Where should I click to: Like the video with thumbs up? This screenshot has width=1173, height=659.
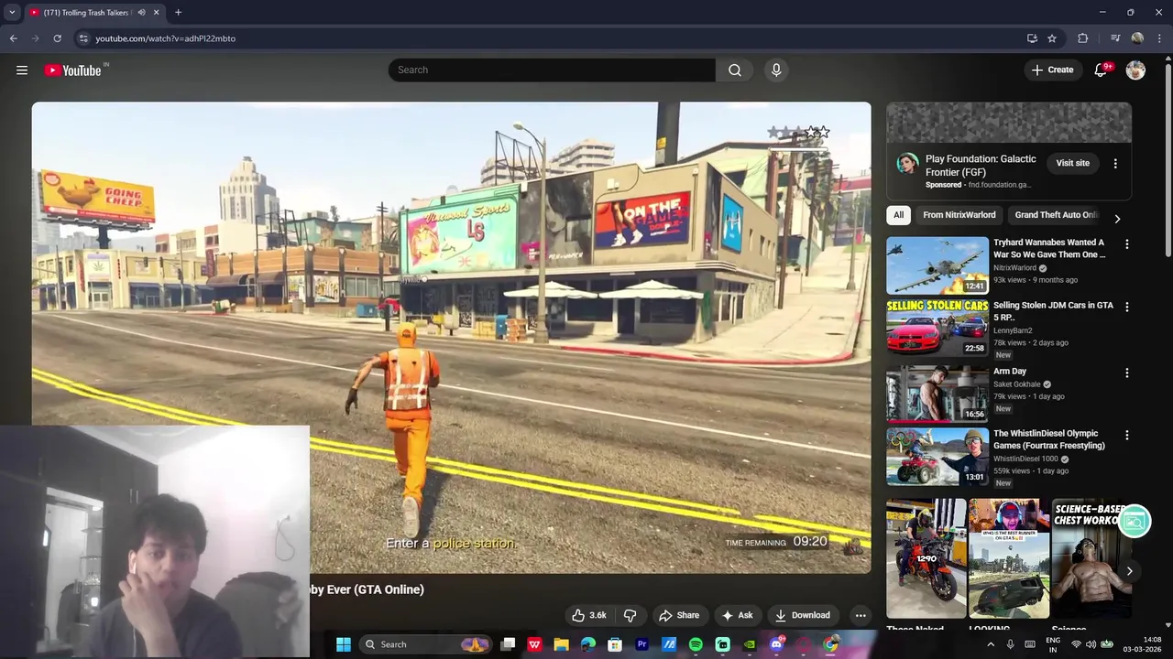pos(589,616)
